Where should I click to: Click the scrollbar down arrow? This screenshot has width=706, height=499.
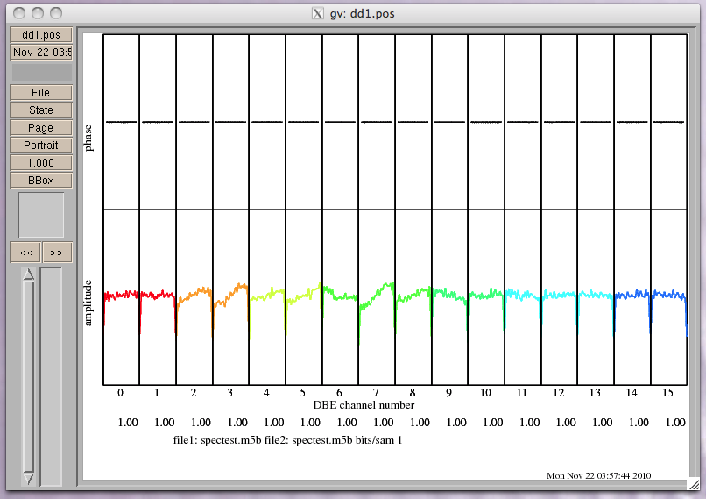(28, 478)
